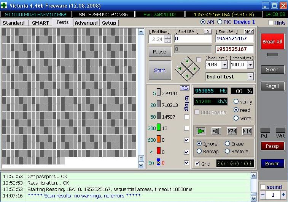This screenshot has width=288, height=202.
Task: Decrease sound volume with minus button
Action: click(x=263, y=195)
